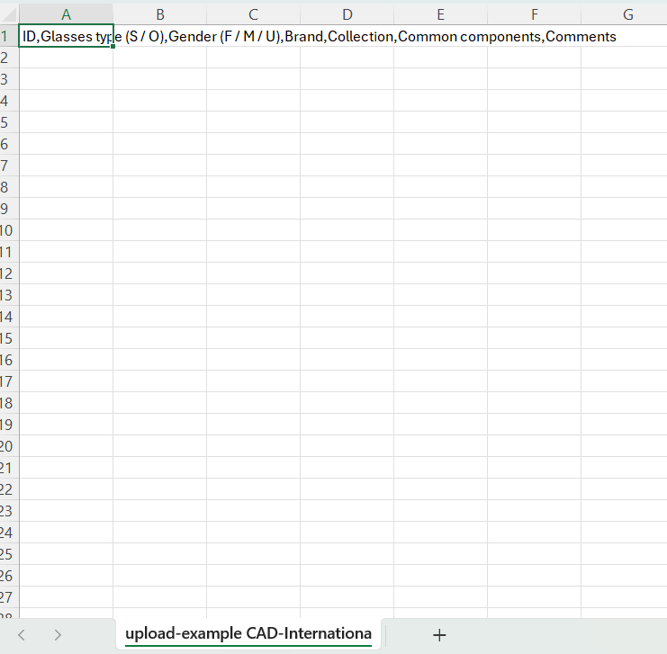Open the upload-example CAD-Internationa sheet tab
This screenshot has width=667, height=654.
248,634
